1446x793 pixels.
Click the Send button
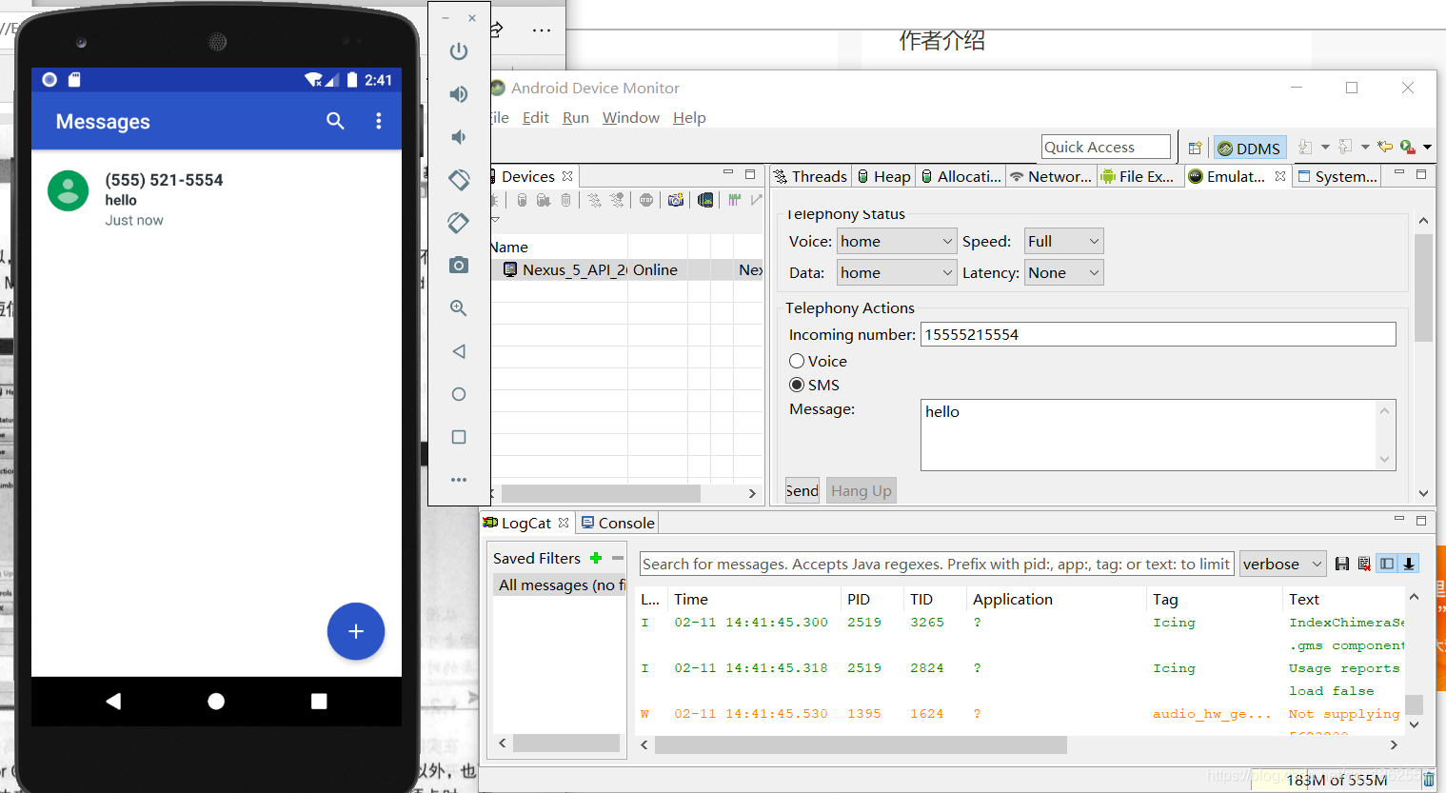pos(802,490)
